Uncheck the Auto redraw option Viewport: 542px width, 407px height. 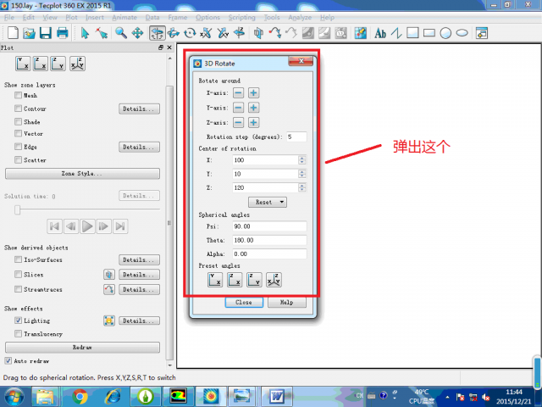[x=8, y=360]
